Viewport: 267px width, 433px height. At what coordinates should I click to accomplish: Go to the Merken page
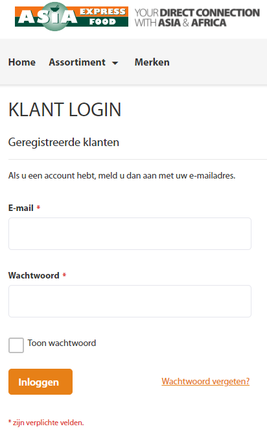(152, 62)
